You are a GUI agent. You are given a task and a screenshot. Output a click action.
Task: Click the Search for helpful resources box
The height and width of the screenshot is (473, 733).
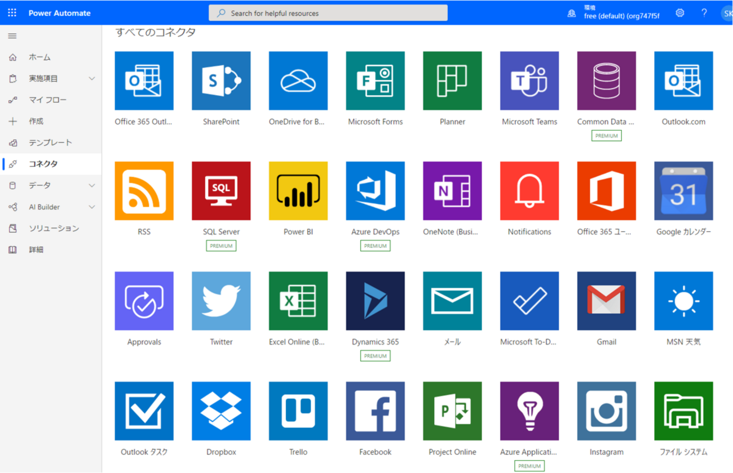pyautogui.click(x=328, y=13)
